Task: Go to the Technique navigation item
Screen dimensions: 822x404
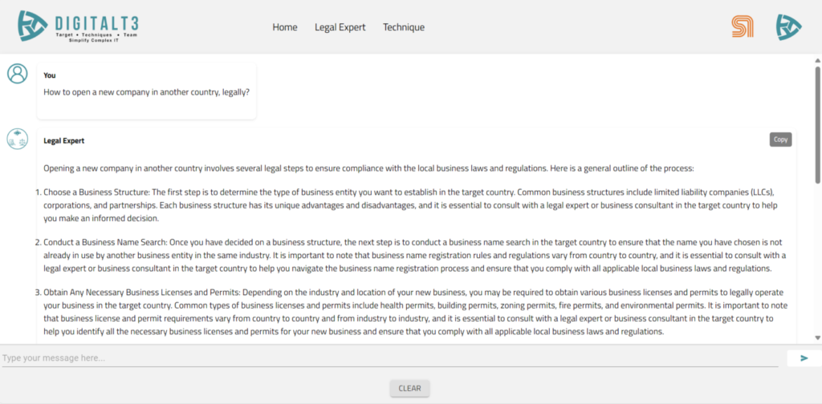Action: click(404, 27)
